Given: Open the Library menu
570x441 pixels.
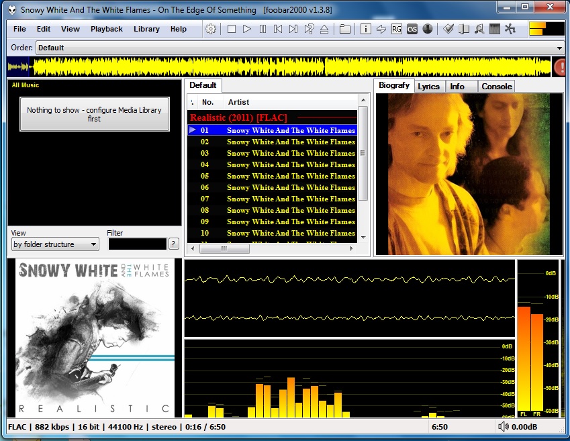Looking at the screenshot, I should (x=146, y=29).
